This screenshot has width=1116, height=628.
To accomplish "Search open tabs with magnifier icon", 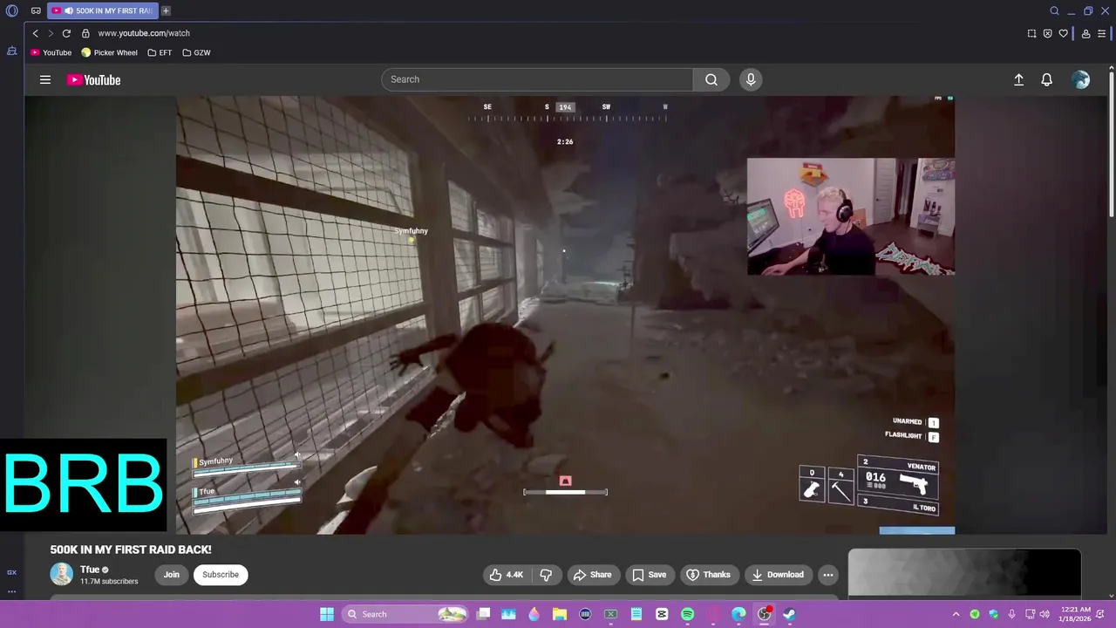I will coord(1054,10).
